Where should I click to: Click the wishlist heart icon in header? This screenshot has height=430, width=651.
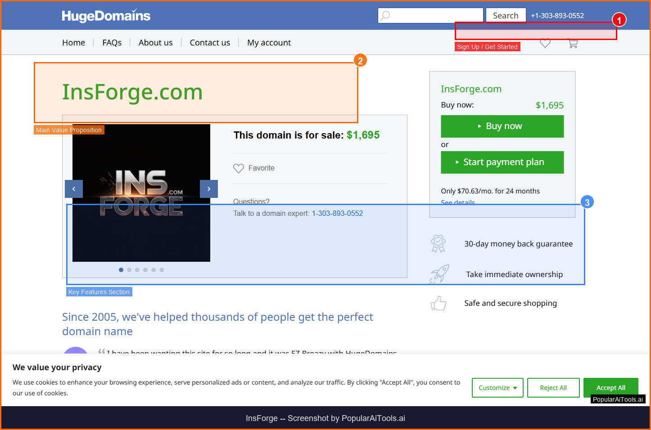click(x=545, y=44)
